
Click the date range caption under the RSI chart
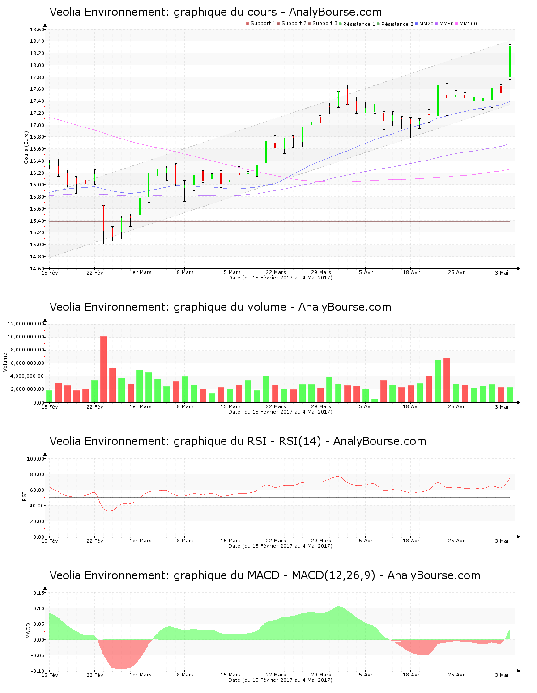pos(280,546)
